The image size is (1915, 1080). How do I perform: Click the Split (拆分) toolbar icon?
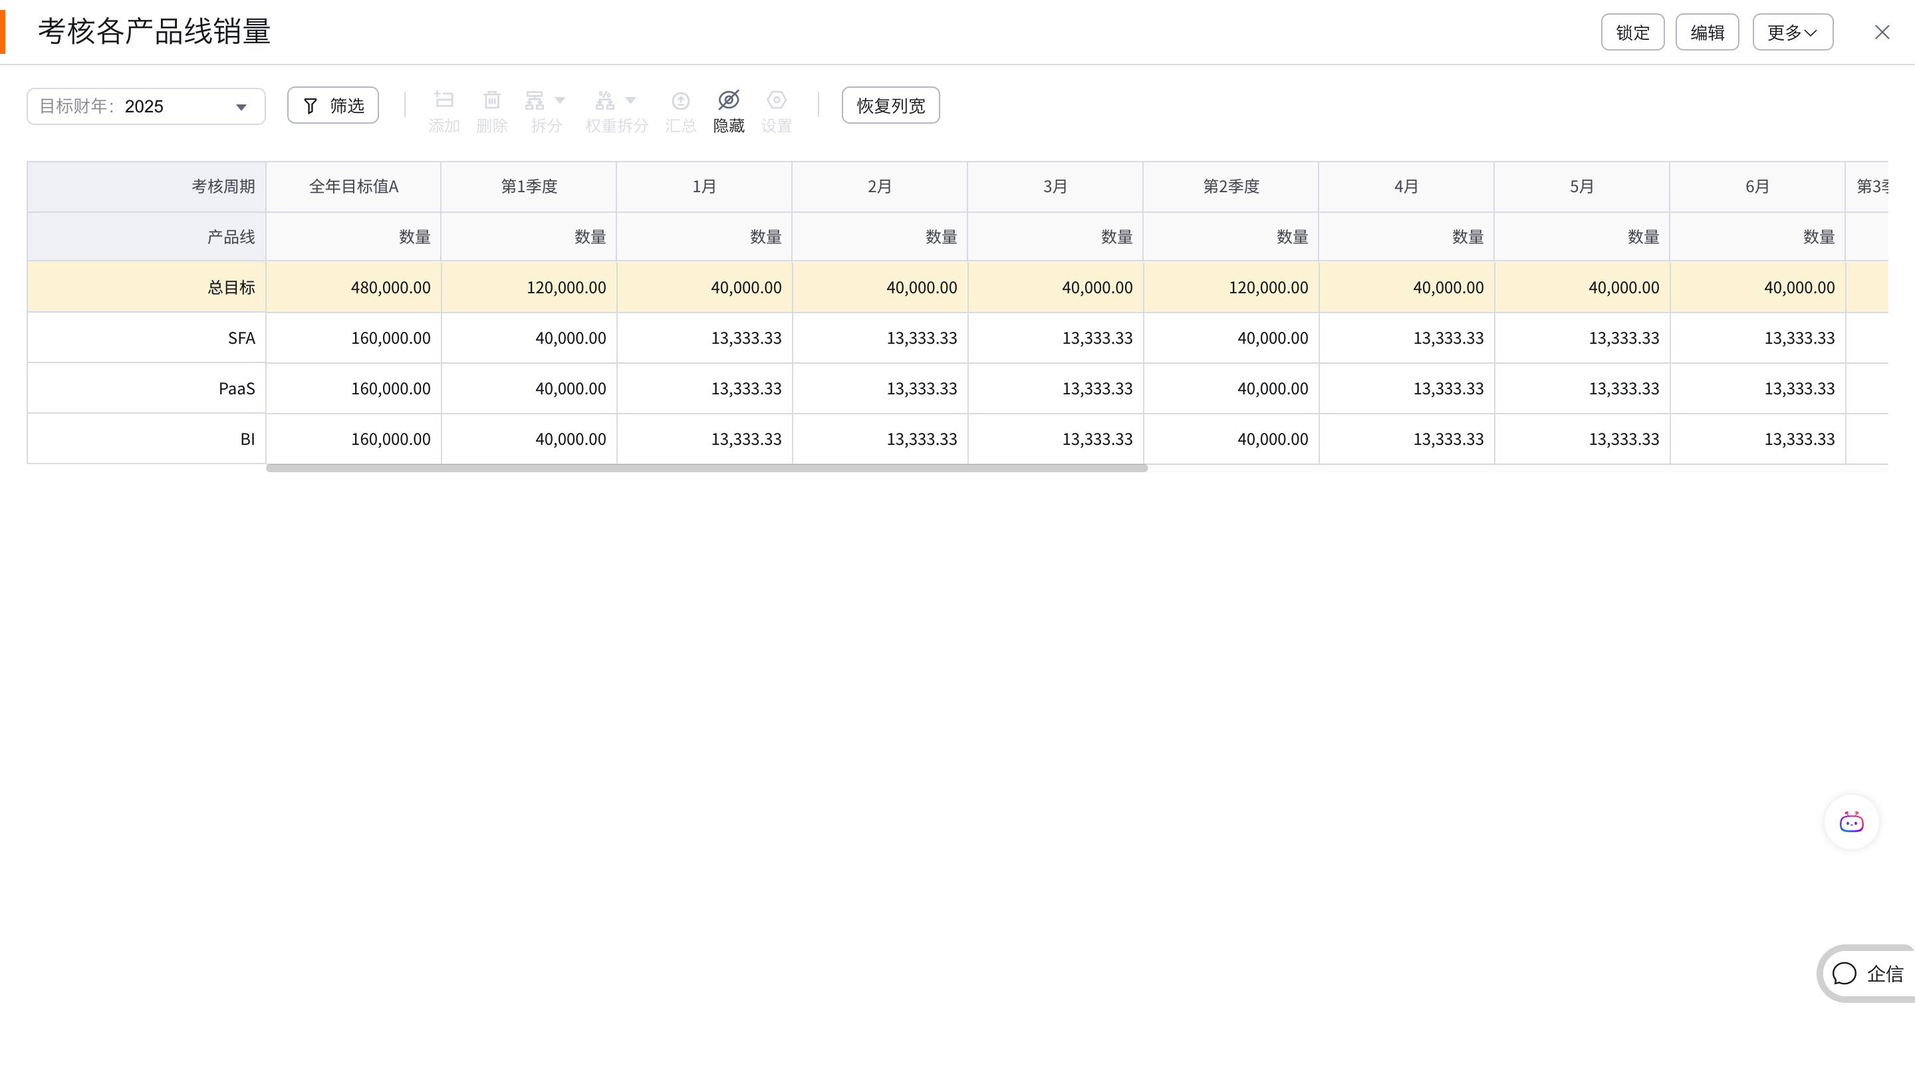535,100
